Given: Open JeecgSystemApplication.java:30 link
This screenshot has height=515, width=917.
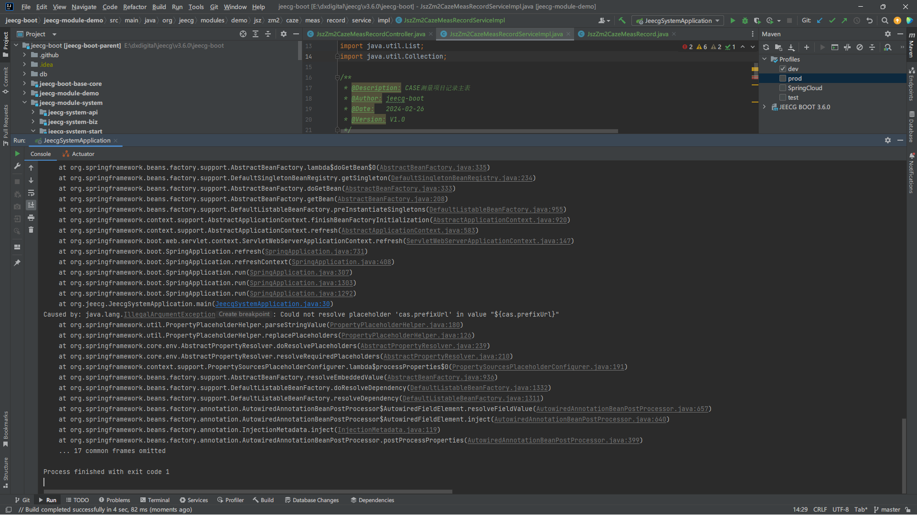Looking at the screenshot, I should pos(273,304).
